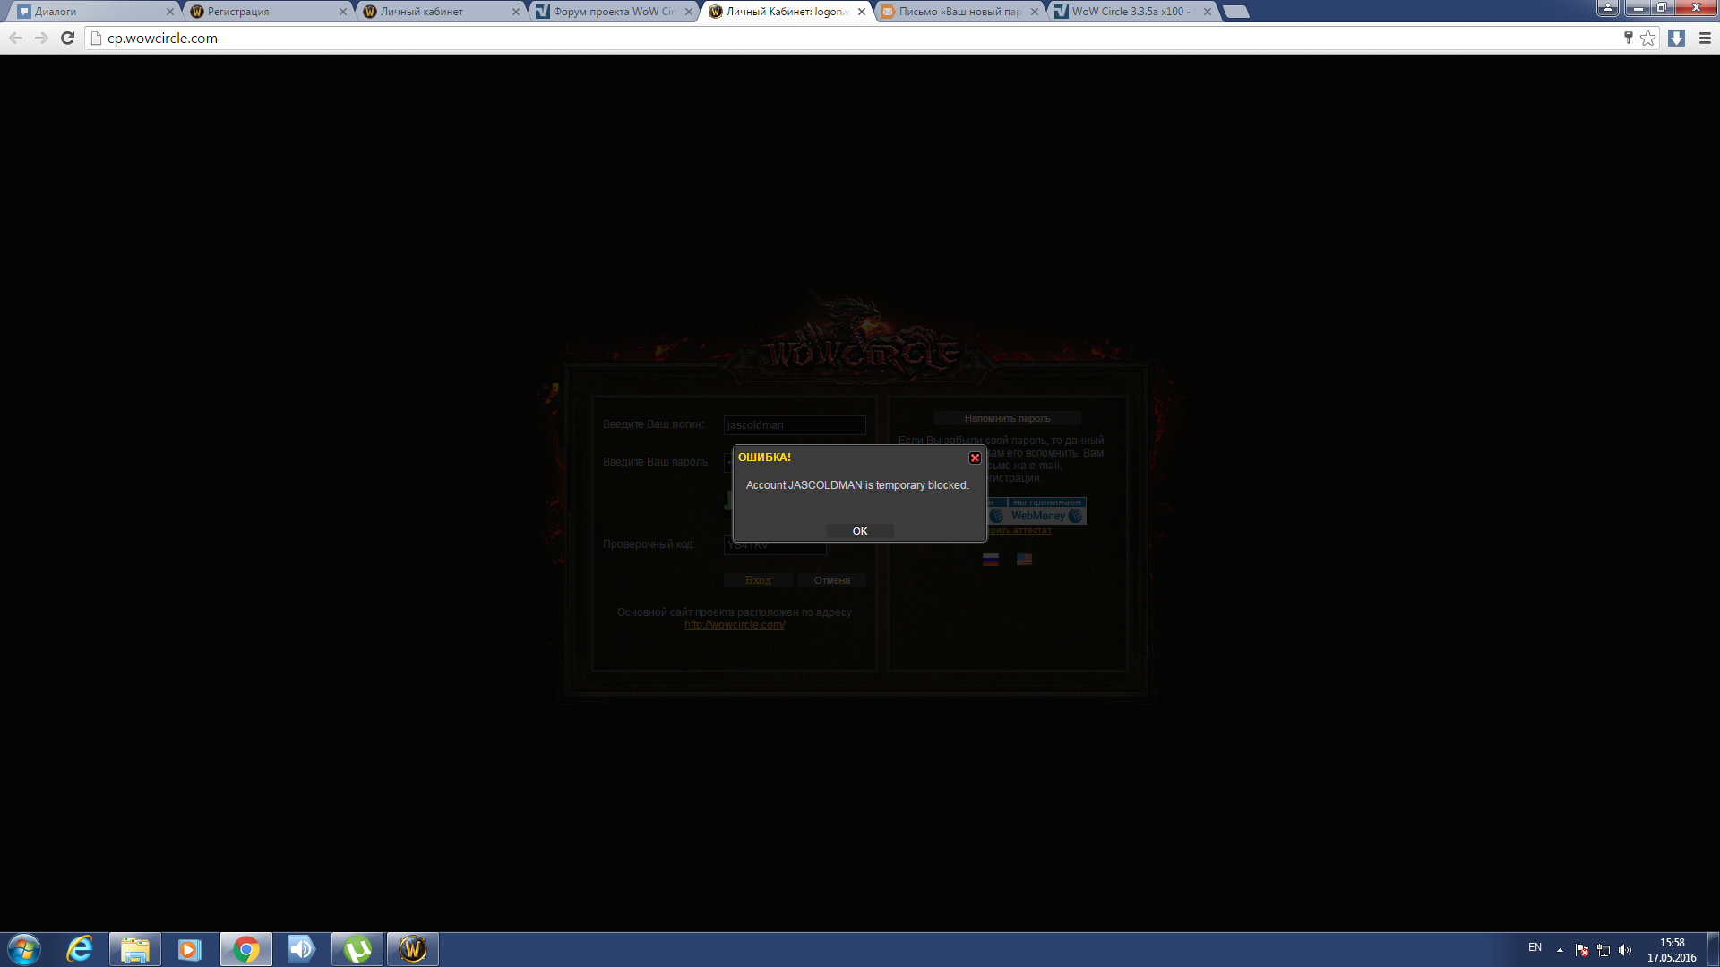This screenshot has width=1720, height=967.
Task: Open the Письмо «Ваш новый пароль» tab
Action: pos(959,12)
